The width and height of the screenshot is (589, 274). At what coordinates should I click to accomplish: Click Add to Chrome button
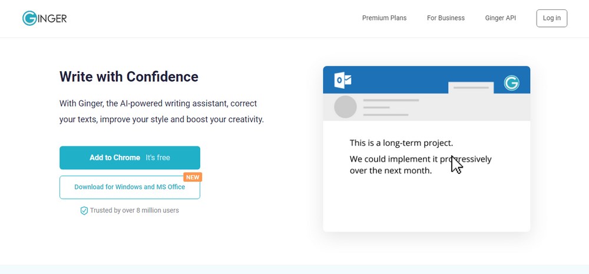[130, 158]
